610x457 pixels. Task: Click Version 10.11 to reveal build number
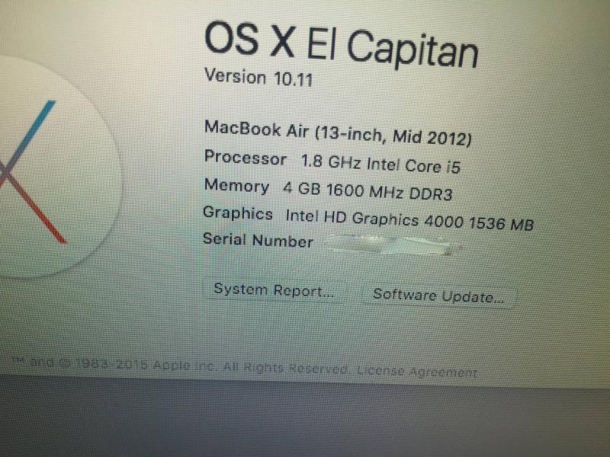tap(258, 78)
